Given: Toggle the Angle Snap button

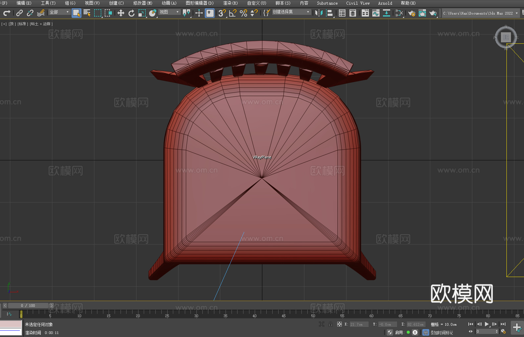Looking at the screenshot, I should tap(233, 13).
